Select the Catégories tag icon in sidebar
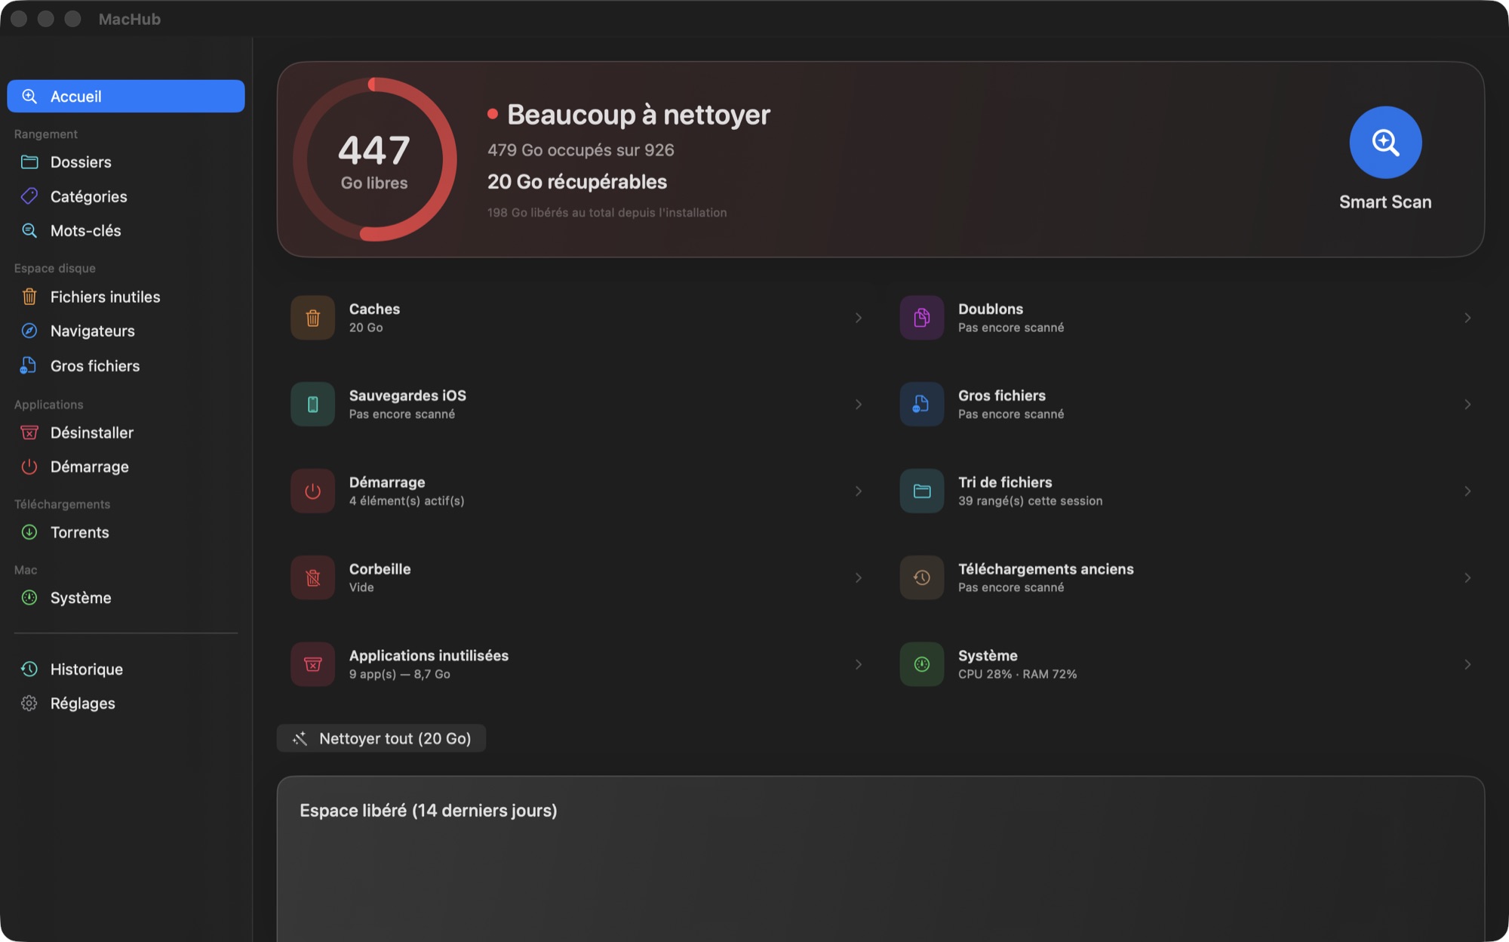The height and width of the screenshot is (942, 1509). (x=29, y=196)
